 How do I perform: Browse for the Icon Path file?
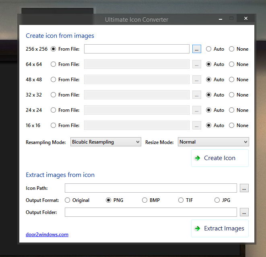click(244, 188)
